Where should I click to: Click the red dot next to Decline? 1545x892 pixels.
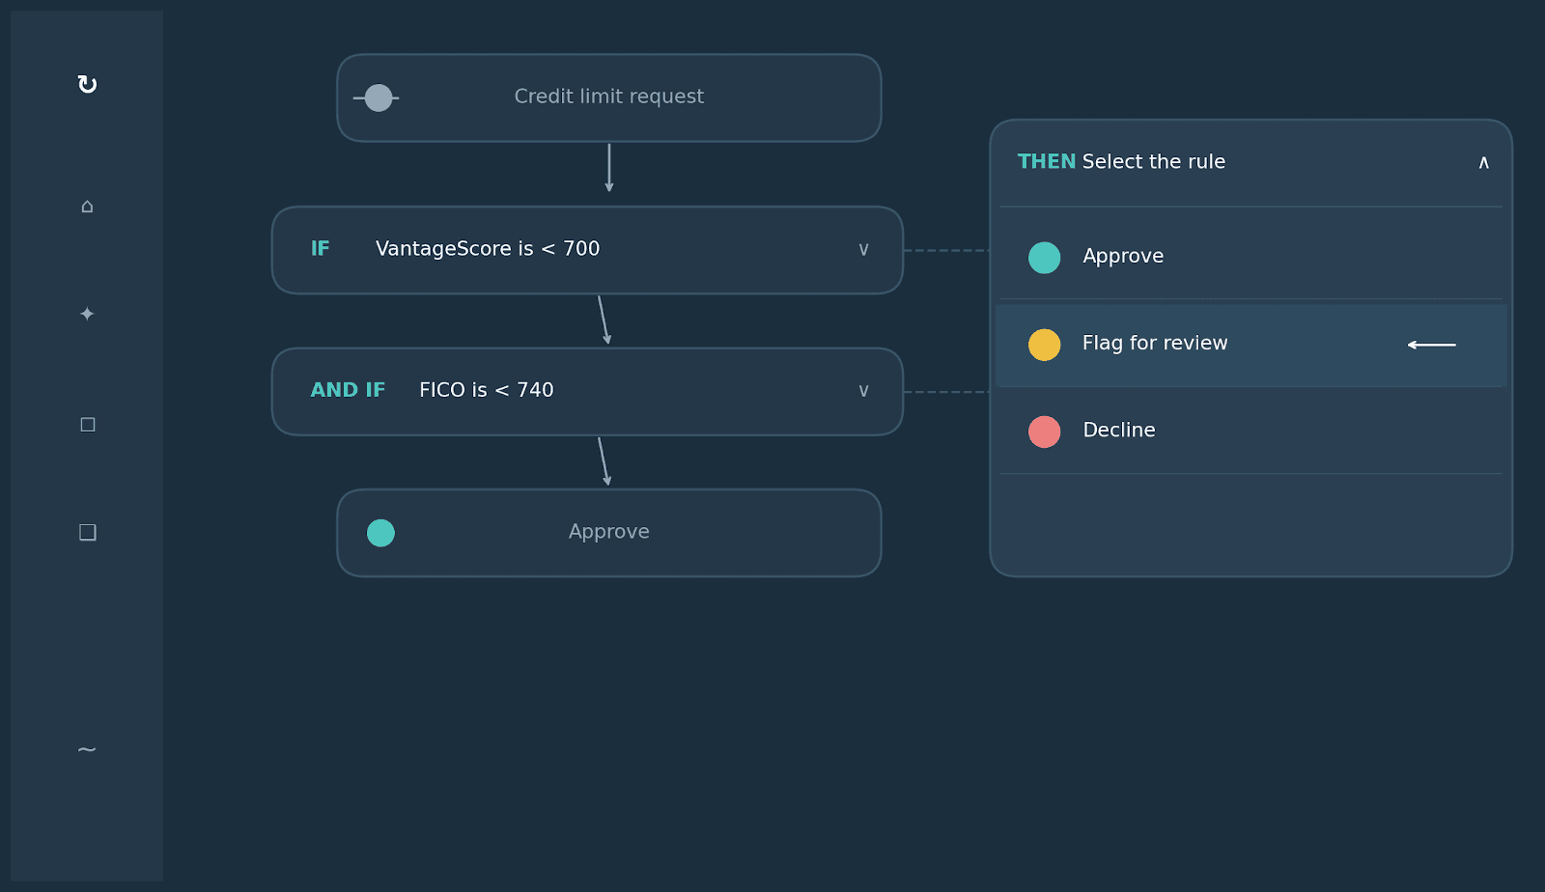[x=1044, y=432]
